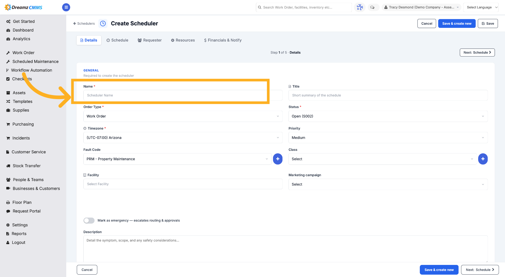
Task: Go back via the Schedulers link
Action: (84, 23)
